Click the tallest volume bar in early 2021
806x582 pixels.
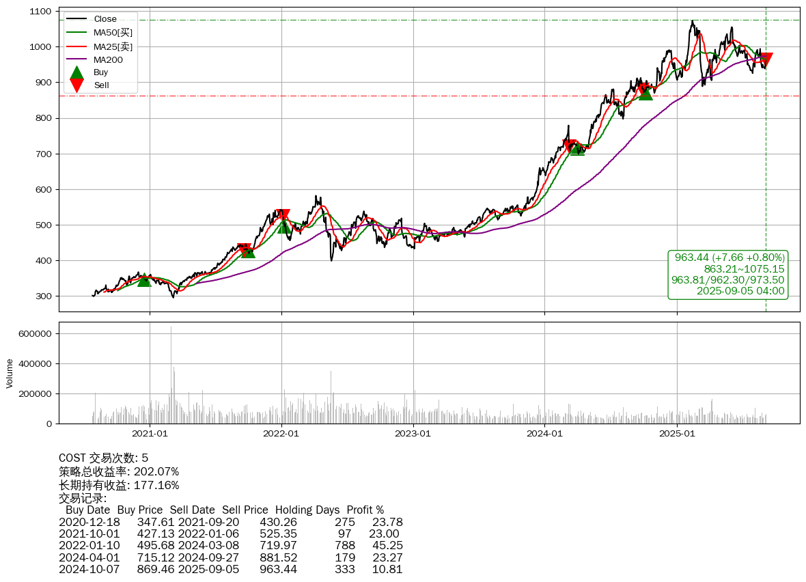pos(171,374)
